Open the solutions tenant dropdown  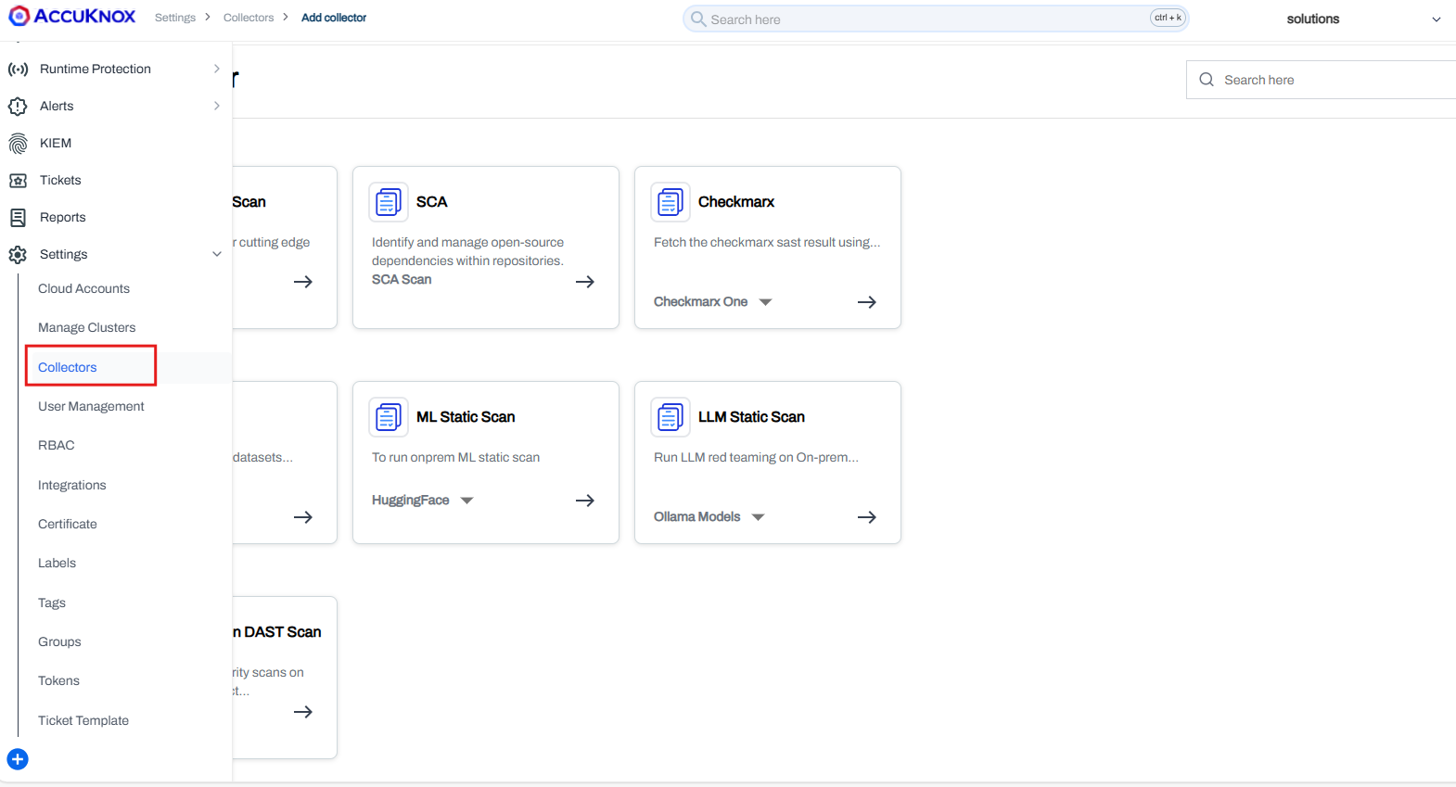click(x=1436, y=19)
